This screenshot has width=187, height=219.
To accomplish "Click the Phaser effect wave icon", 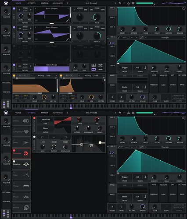I will click(26, 197).
